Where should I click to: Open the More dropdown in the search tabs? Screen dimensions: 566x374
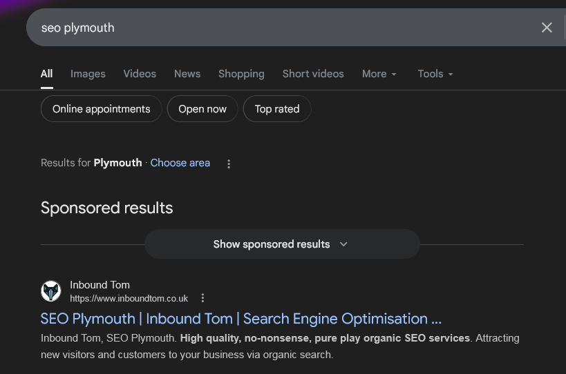(x=379, y=74)
